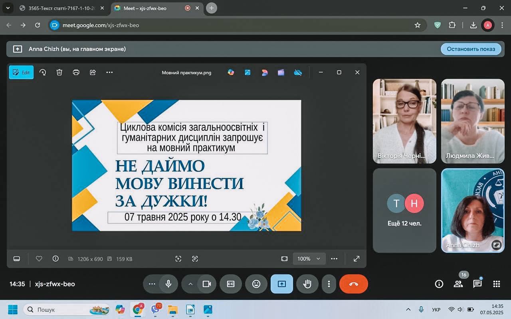Click the raise hand icon
Screen dimensions: 511x319
click(x=307, y=284)
